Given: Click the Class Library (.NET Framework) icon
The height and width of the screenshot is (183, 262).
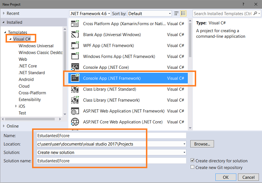Looking at the screenshot, I should coord(75,100).
